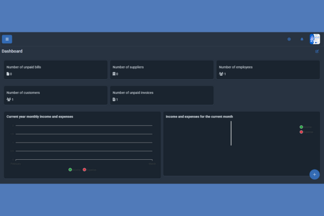
Task: Click the edit dashboard pencil icon
Action: pyautogui.click(x=317, y=51)
